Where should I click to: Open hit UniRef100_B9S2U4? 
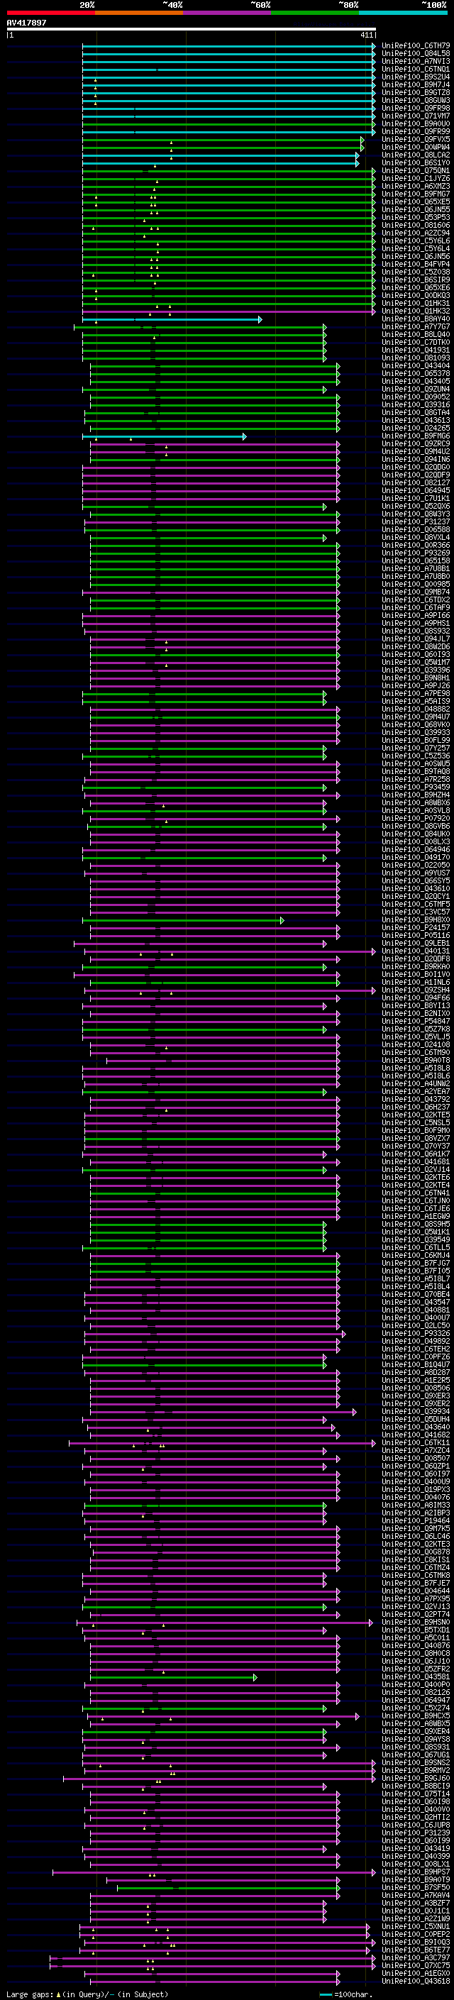(415, 77)
